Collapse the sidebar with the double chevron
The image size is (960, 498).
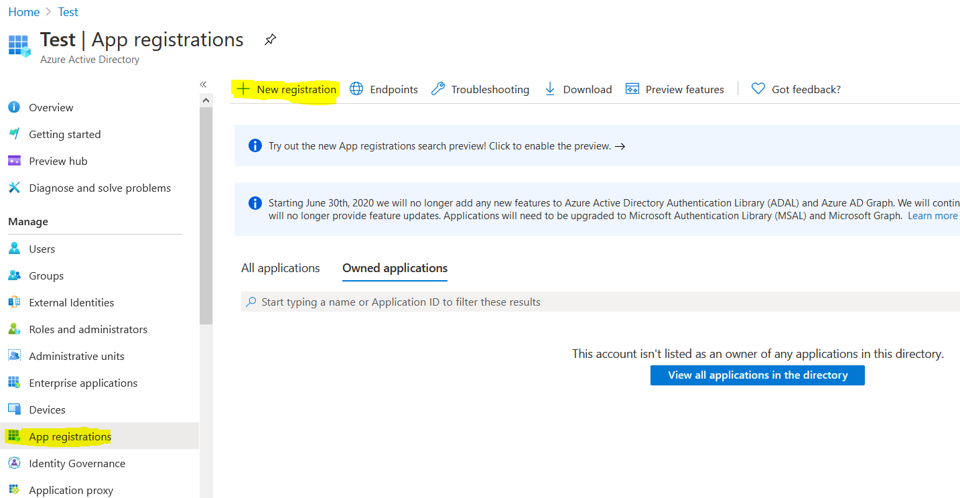pos(203,84)
